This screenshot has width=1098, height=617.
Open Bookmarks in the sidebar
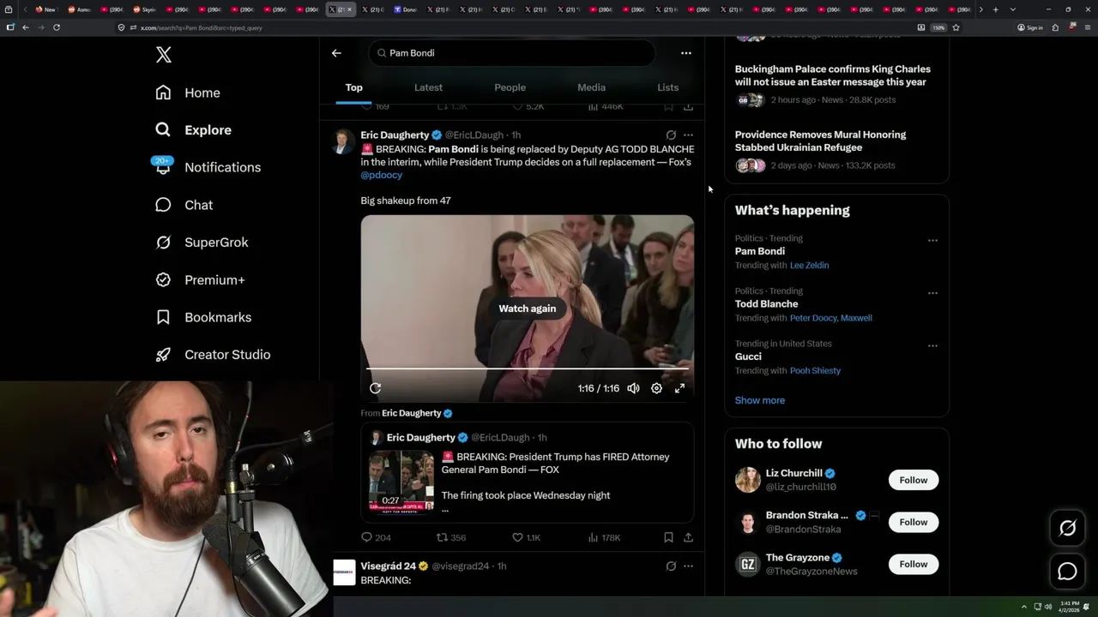click(x=203, y=317)
